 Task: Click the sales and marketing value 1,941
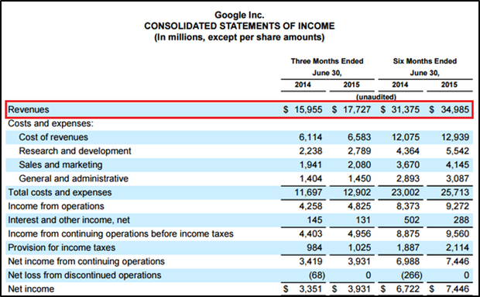(x=310, y=164)
